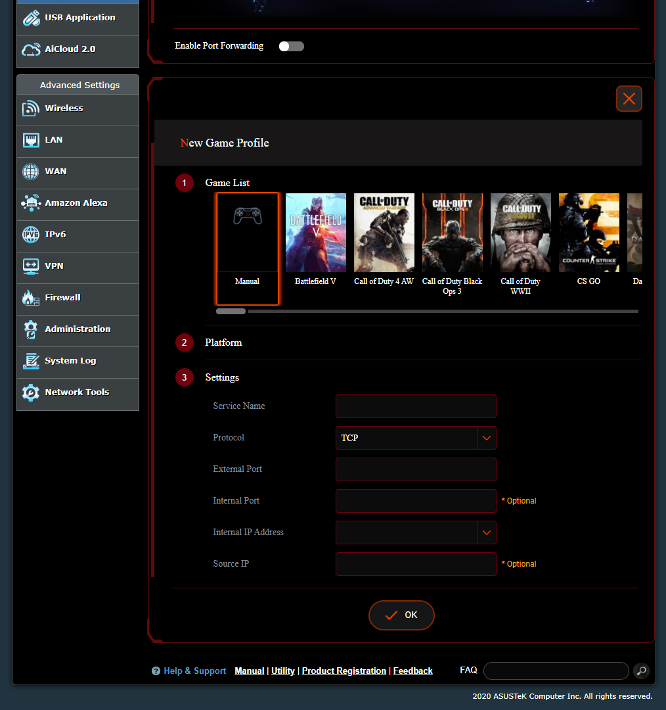Image resolution: width=666 pixels, height=710 pixels.
Task: Click the Firewall flame icon
Action: point(31,298)
